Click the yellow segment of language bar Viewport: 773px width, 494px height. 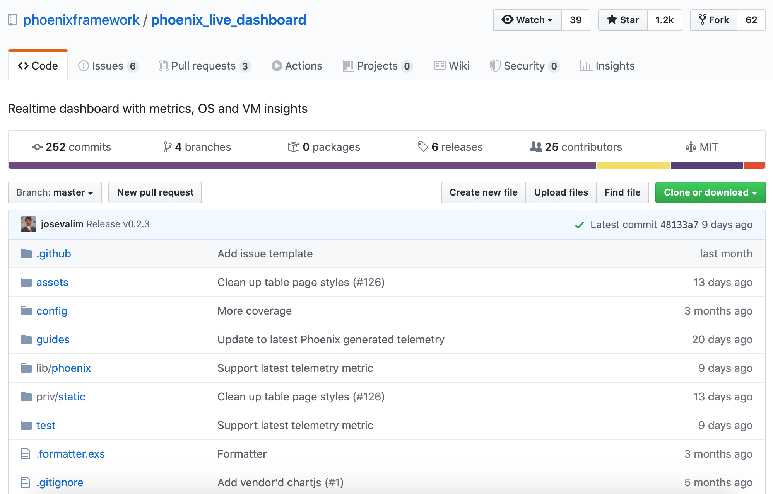(633, 165)
